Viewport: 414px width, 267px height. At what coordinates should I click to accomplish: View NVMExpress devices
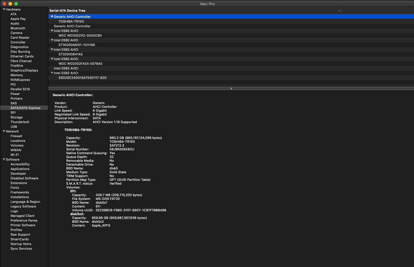coord(20,80)
